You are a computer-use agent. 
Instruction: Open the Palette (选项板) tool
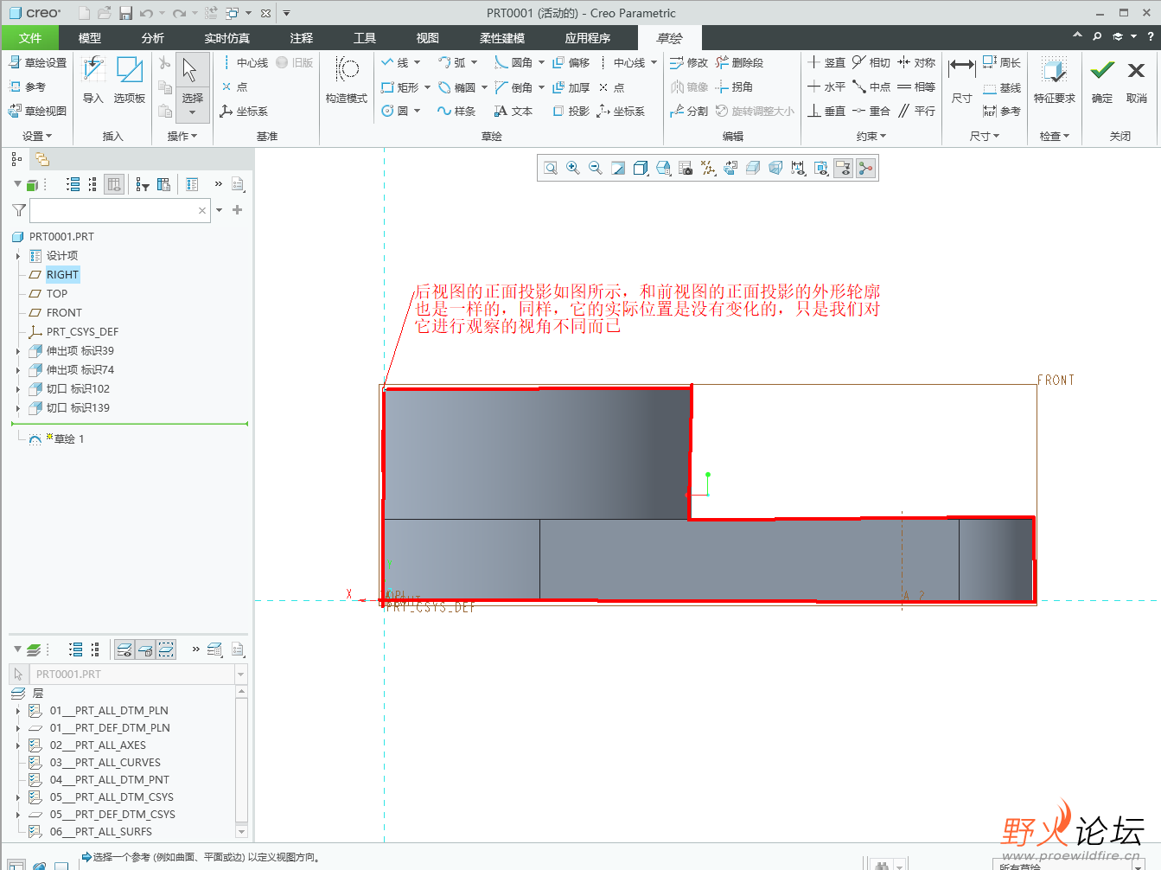click(x=130, y=80)
